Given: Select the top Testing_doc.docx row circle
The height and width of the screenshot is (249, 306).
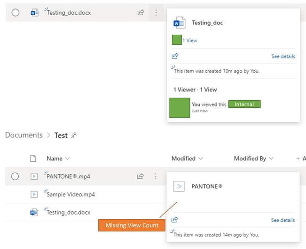Looking at the screenshot, I should pos(16,13).
